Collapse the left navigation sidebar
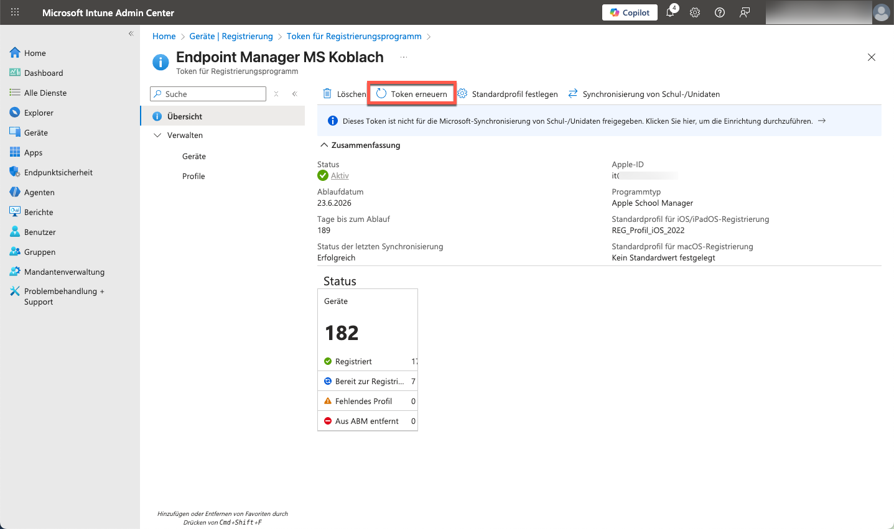This screenshot has width=894, height=529. click(131, 34)
